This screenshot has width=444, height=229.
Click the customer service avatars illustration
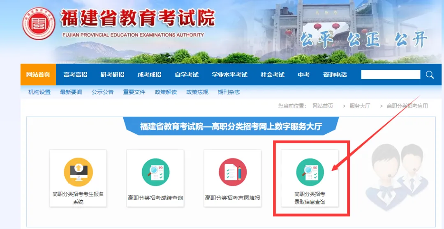[397, 176]
